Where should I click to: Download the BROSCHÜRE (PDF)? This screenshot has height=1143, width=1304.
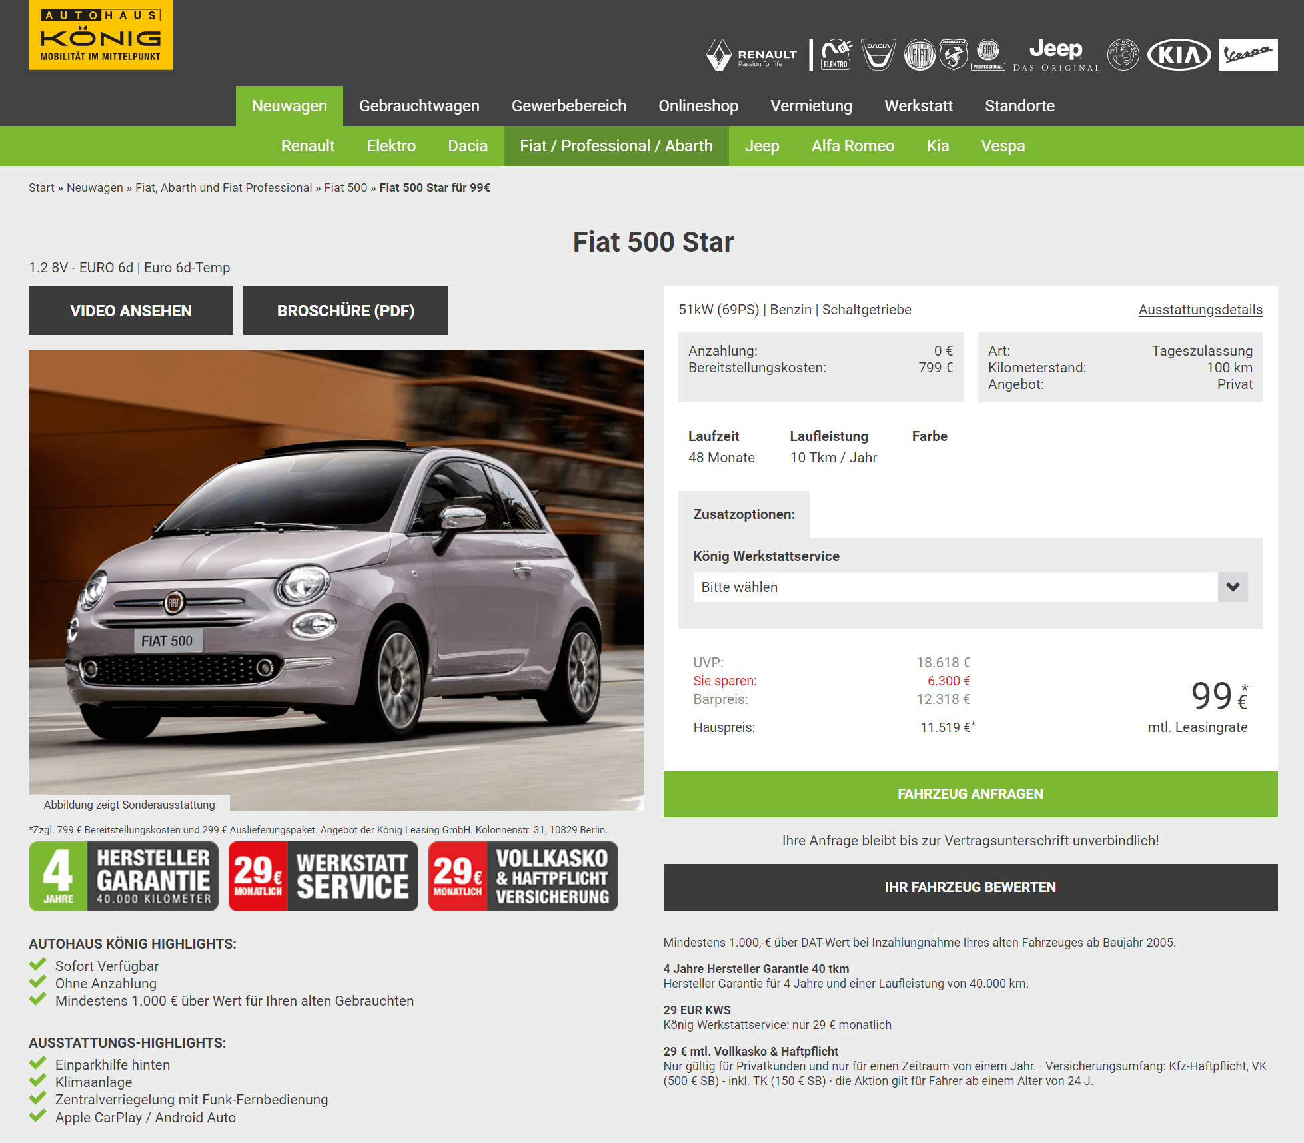345,310
